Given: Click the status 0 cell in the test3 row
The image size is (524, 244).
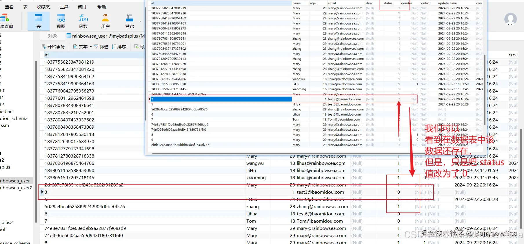Looking at the screenshot, I should (x=399, y=192).
